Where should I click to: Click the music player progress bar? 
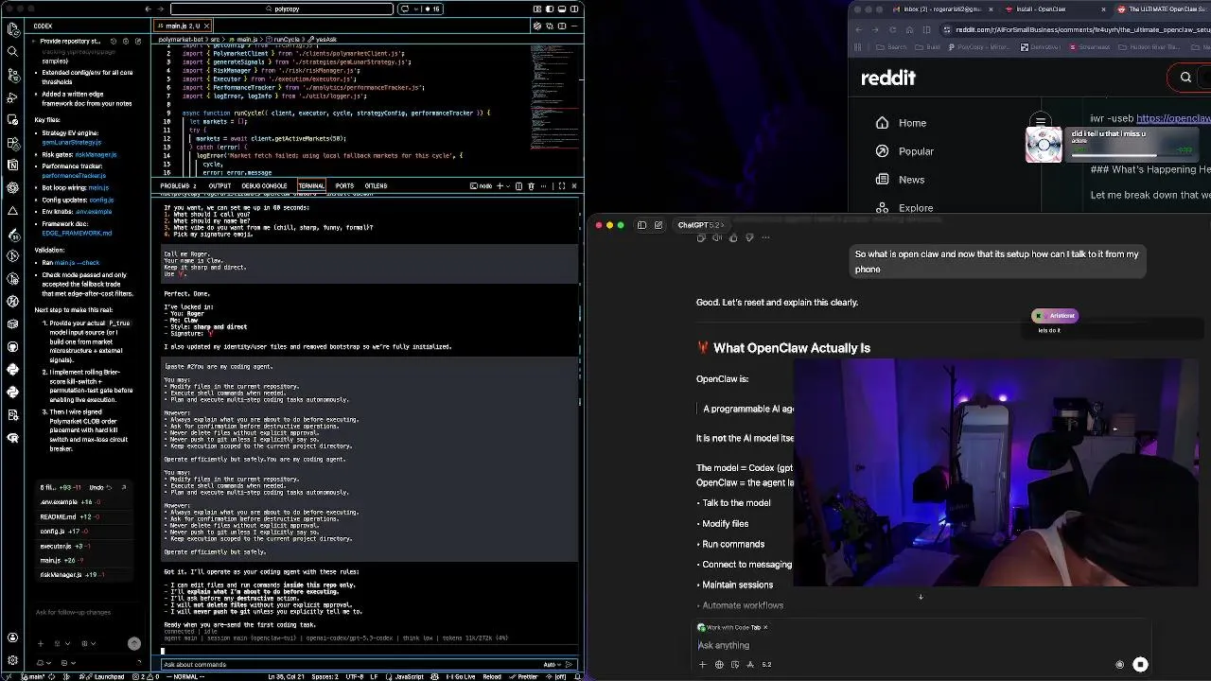point(1131,155)
